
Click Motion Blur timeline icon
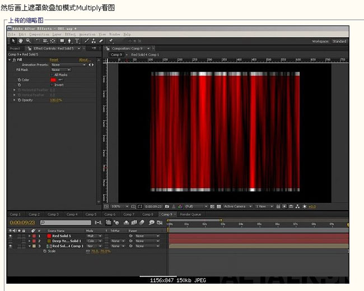pyautogui.click(x=142, y=223)
